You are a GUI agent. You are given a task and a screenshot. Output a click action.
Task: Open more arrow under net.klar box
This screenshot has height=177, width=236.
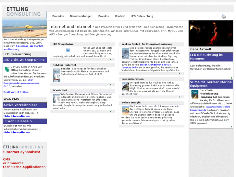(110, 85)
